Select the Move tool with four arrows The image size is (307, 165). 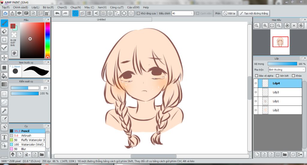pyautogui.click(x=4, y=58)
